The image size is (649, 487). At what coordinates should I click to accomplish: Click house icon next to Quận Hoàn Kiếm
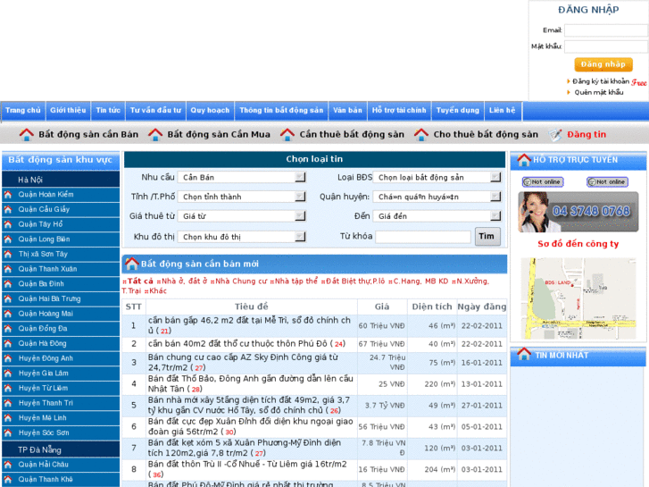(8, 195)
